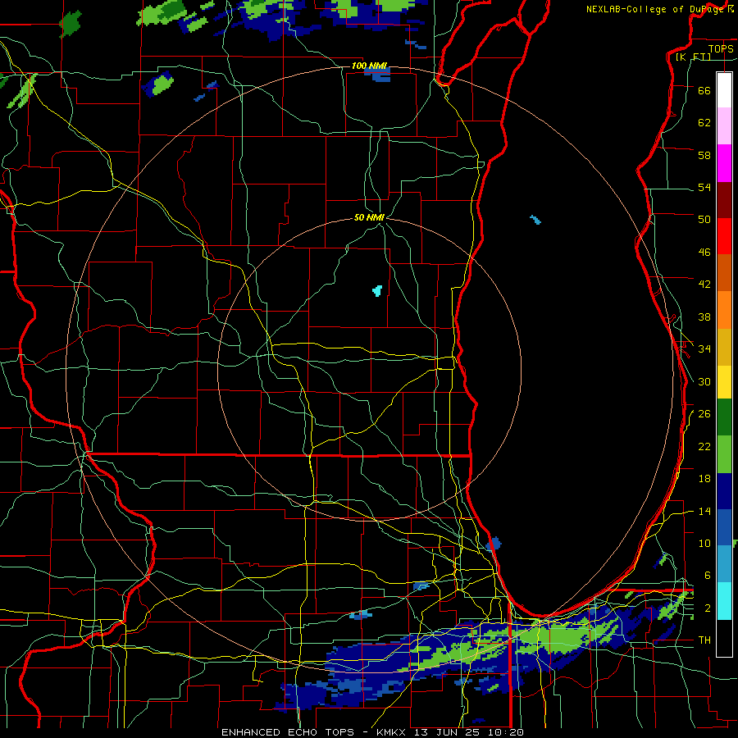738x738 pixels.
Task: Click the 'NEXLAB-College of DuPage' text
Action: point(656,9)
